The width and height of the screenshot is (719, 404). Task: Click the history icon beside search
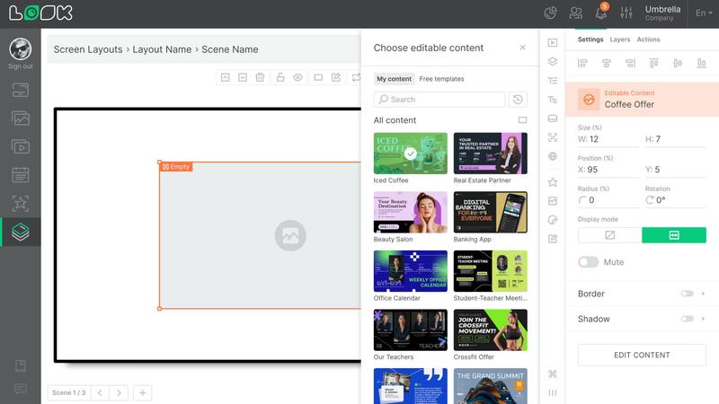pyautogui.click(x=518, y=100)
